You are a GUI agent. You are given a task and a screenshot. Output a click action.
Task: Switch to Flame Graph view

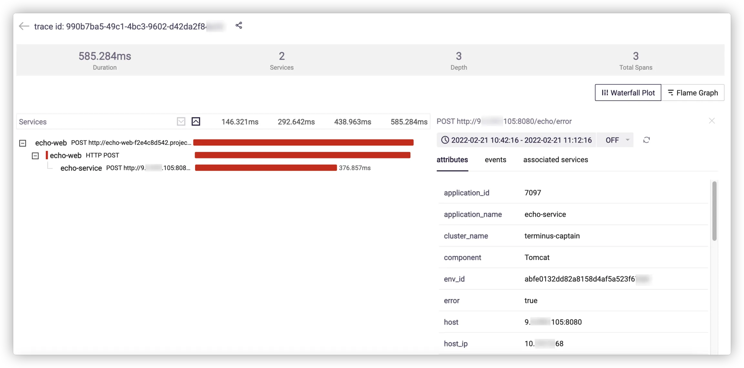[693, 93]
